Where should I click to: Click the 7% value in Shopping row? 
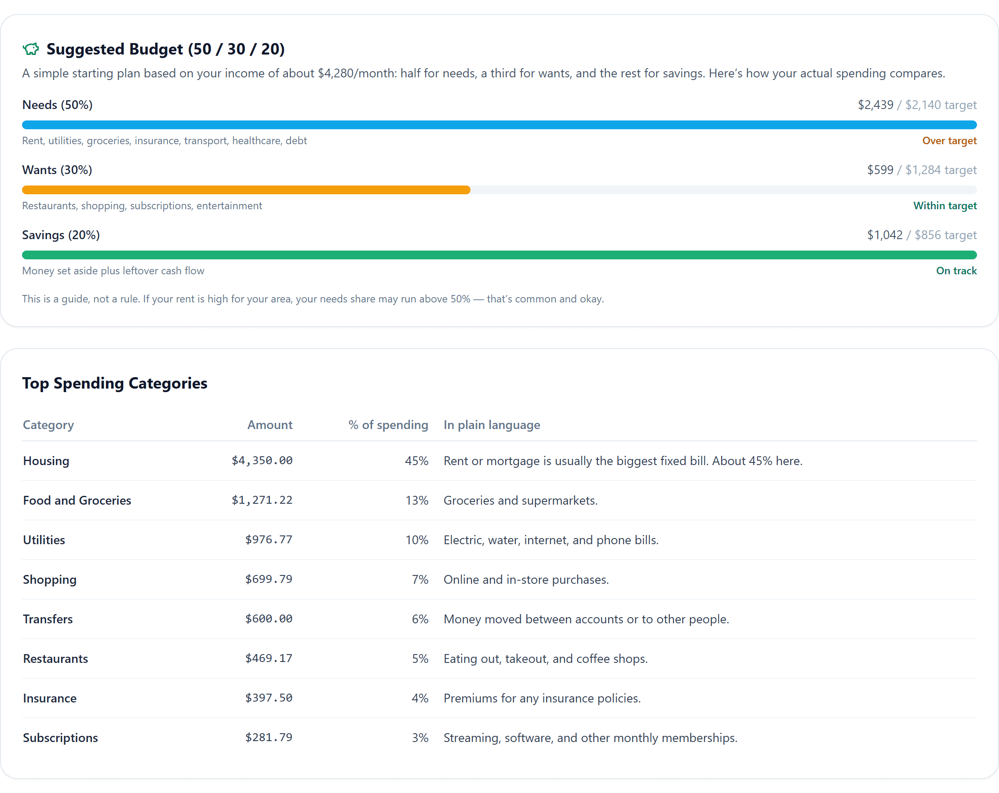[x=420, y=580]
